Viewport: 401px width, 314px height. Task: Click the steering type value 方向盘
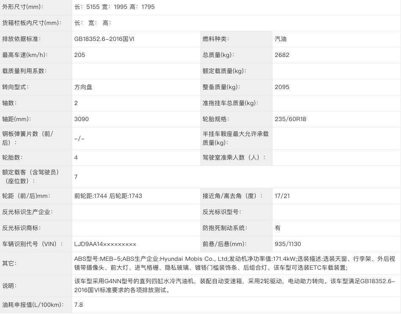[83, 87]
